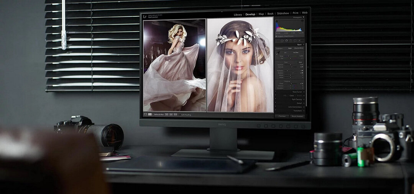Click the Reset (Adobe) button
414x194 pixels.
pyautogui.click(x=297, y=116)
